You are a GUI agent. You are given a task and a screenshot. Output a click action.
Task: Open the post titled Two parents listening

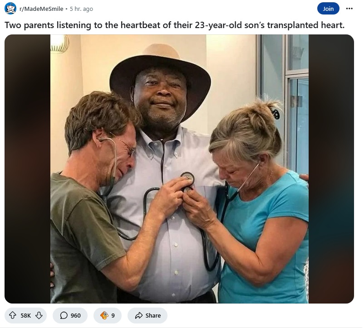[x=175, y=25]
